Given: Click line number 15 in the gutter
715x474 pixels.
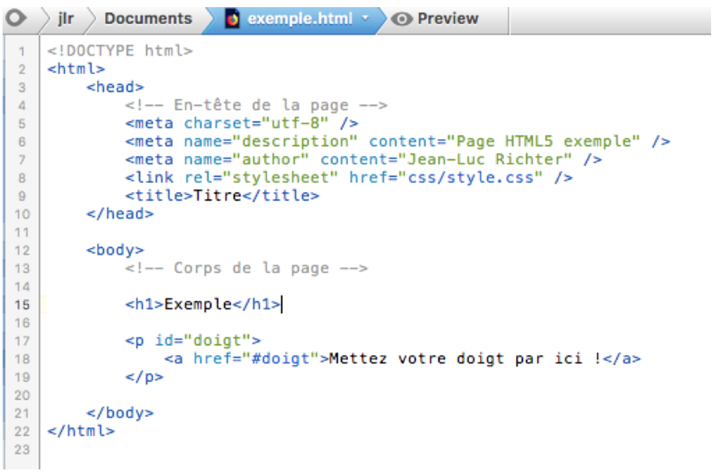Looking at the screenshot, I should tap(22, 304).
